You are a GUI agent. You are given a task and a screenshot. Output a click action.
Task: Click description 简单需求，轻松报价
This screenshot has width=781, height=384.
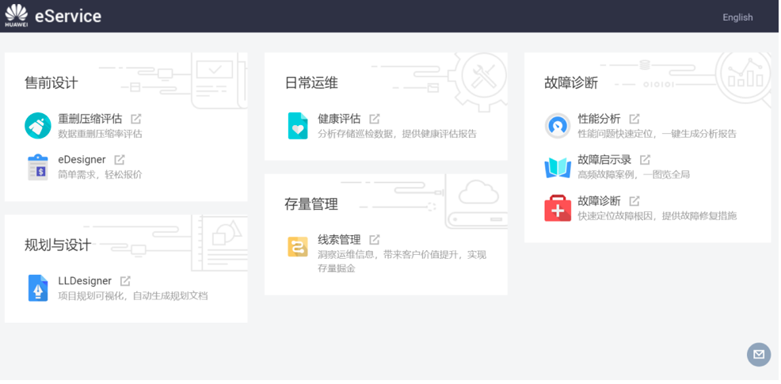(100, 175)
